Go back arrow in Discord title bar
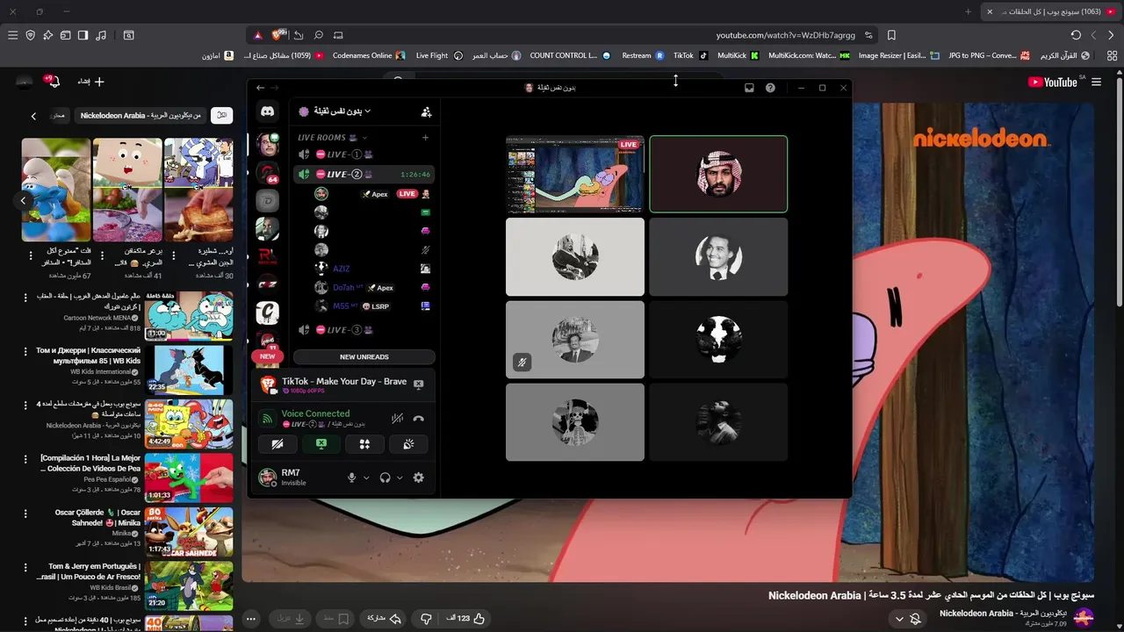 point(260,88)
